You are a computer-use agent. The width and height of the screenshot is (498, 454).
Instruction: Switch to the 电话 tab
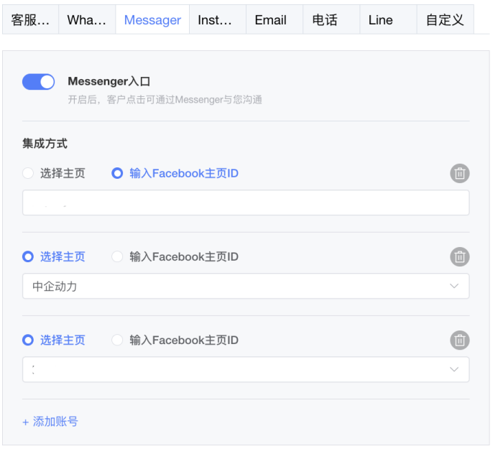click(x=331, y=19)
